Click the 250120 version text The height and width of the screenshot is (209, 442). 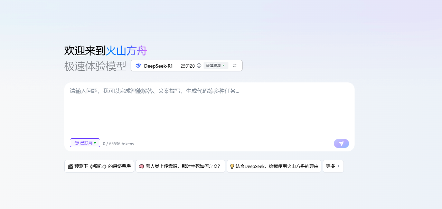pyautogui.click(x=188, y=66)
